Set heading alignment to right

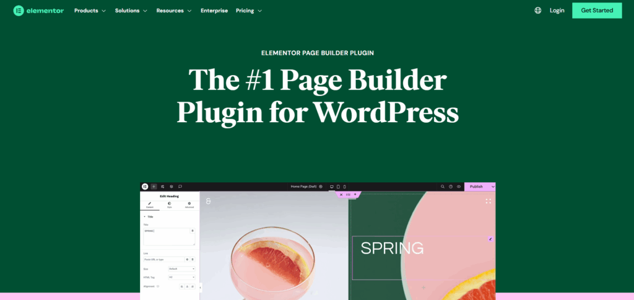pos(193,286)
